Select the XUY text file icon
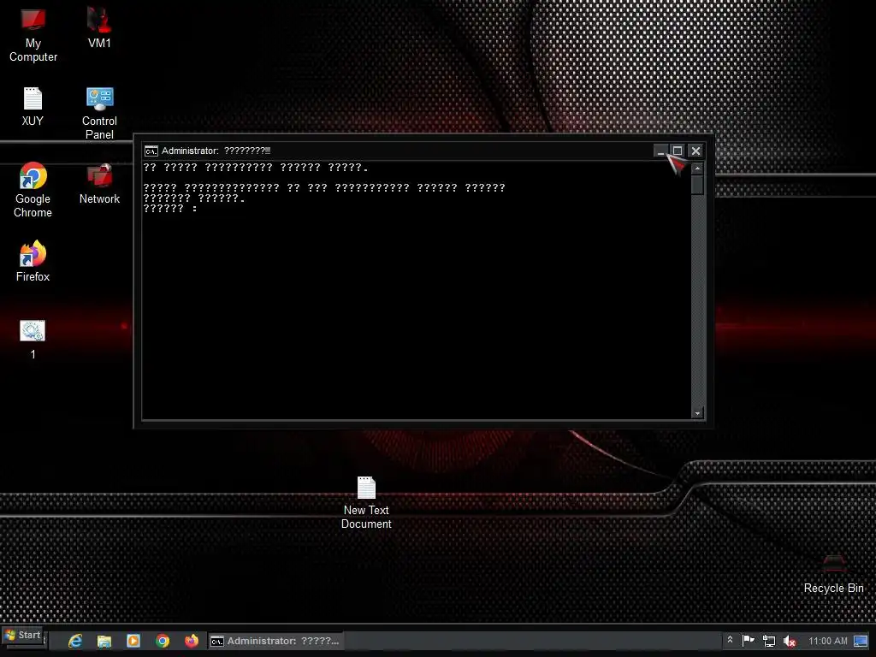The height and width of the screenshot is (657, 876). (33, 107)
